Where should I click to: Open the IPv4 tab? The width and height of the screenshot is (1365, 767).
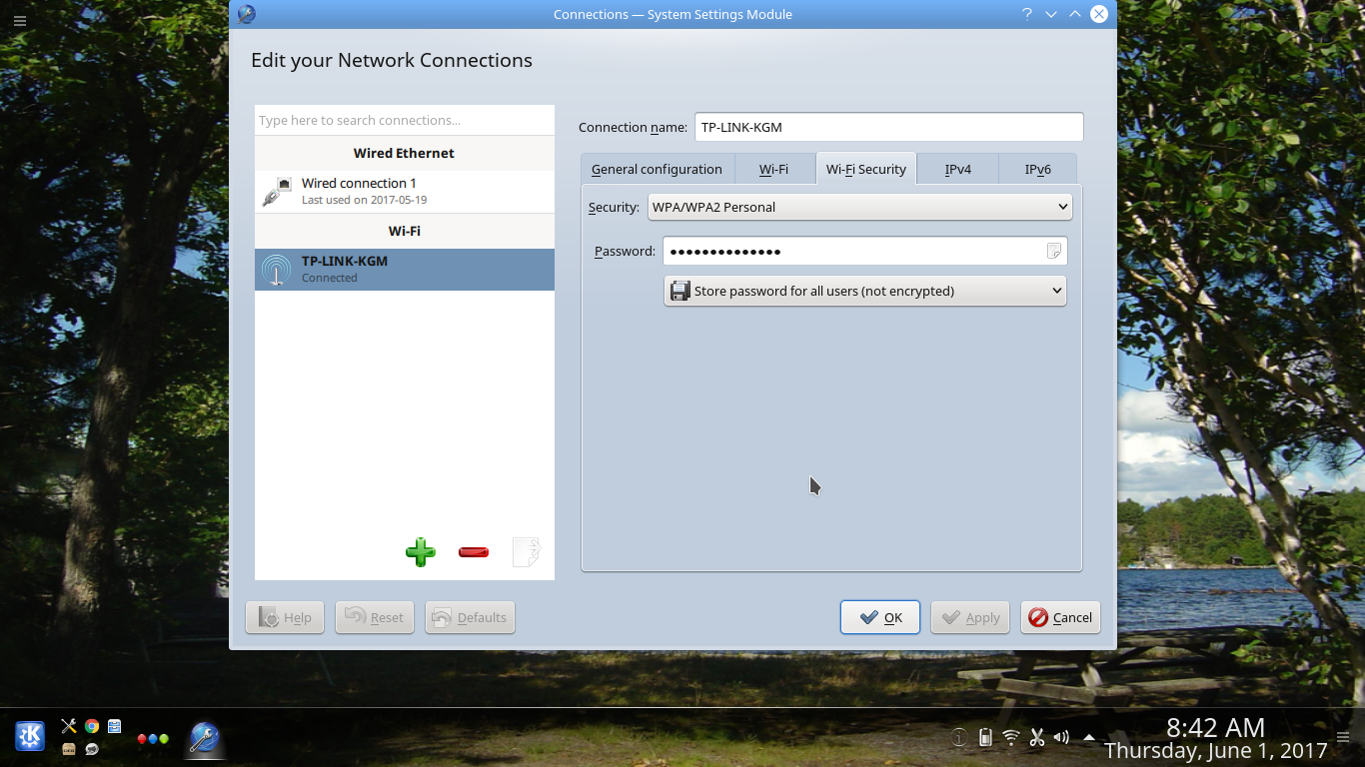click(x=958, y=169)
